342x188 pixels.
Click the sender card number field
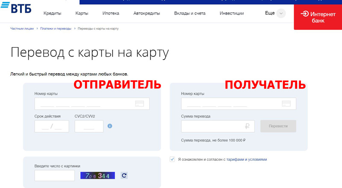92,103
